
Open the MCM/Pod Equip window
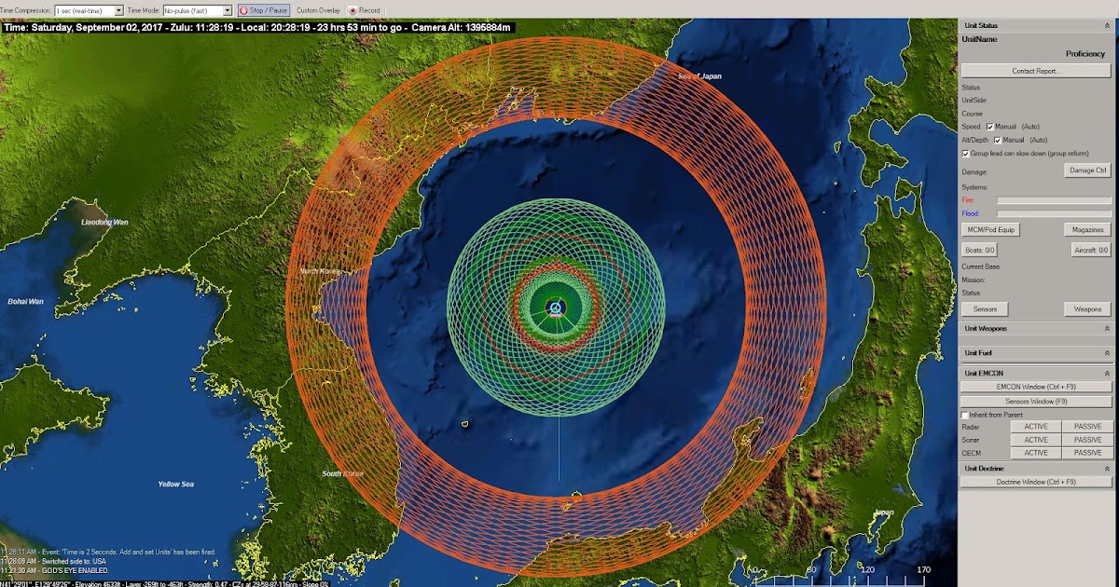(x=990, y=228)
